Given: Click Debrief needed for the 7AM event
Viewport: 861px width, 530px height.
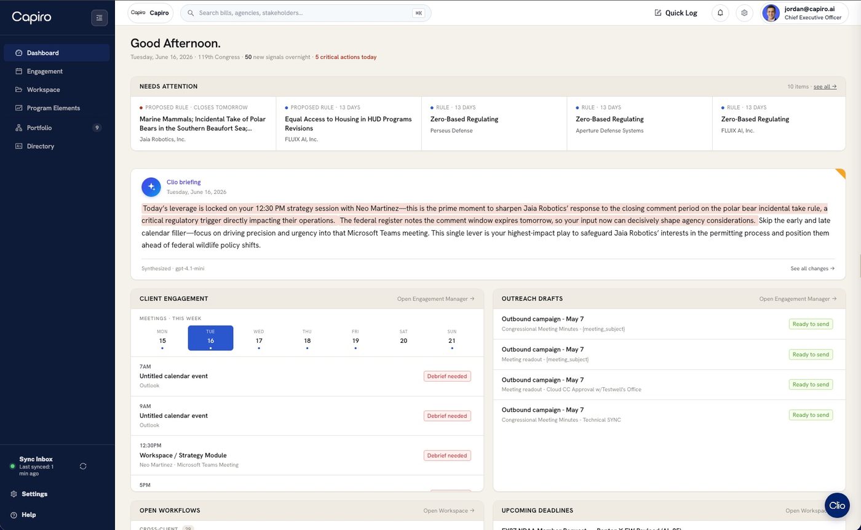Looking at the screenshot, I should coord(447,376).
